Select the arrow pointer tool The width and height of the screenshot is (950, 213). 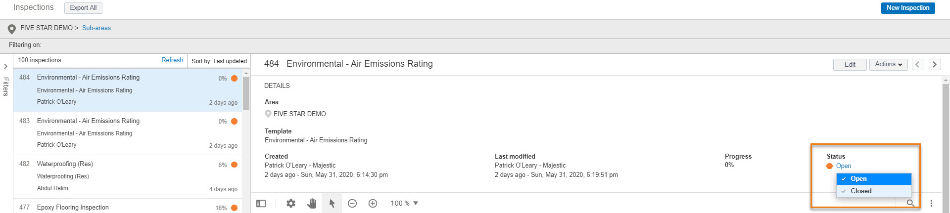click(x=332, y=203)
